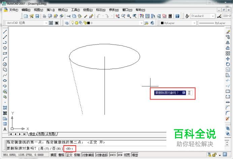This screenshot has height=159, width=233.
Task: Open the Layer Properties Manager icon
Action: click(67, 23)
